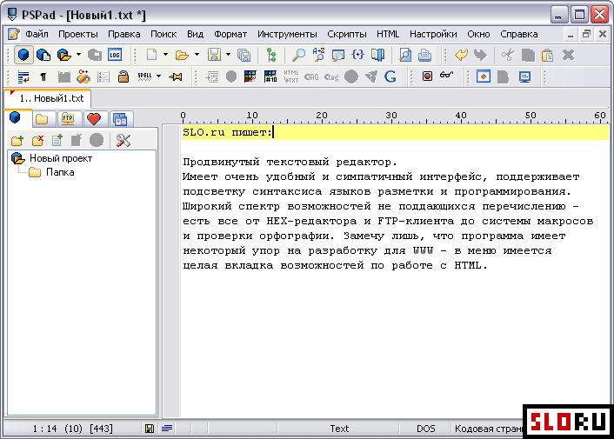Image resolution: width=614 pixels, height=439 pixels.
Task: Open Replace with the A-Z magnifier icon
Action: 318,55
